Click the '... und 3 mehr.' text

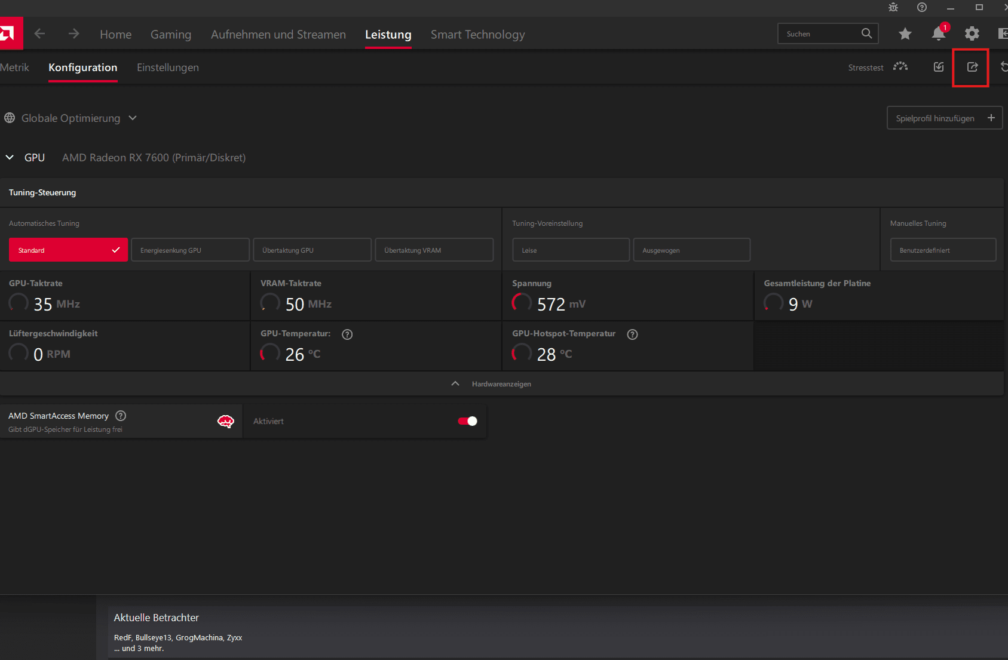[139, 649]
